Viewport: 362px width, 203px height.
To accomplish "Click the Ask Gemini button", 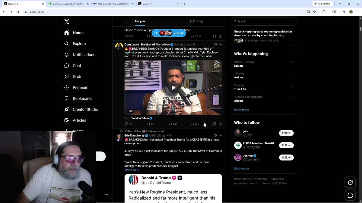I will point(322,4).
